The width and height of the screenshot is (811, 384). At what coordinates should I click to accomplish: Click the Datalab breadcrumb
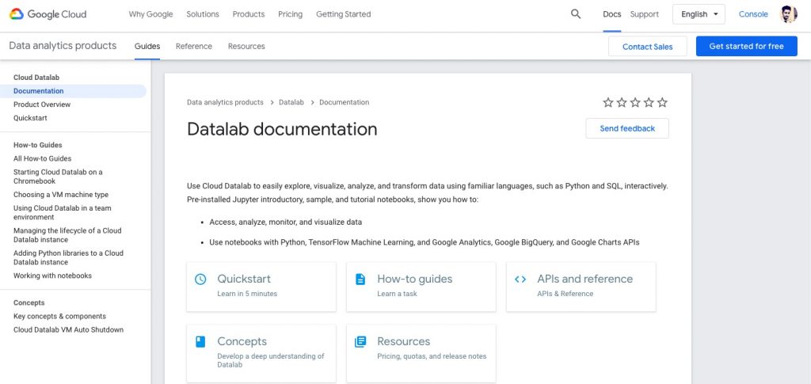291,102
